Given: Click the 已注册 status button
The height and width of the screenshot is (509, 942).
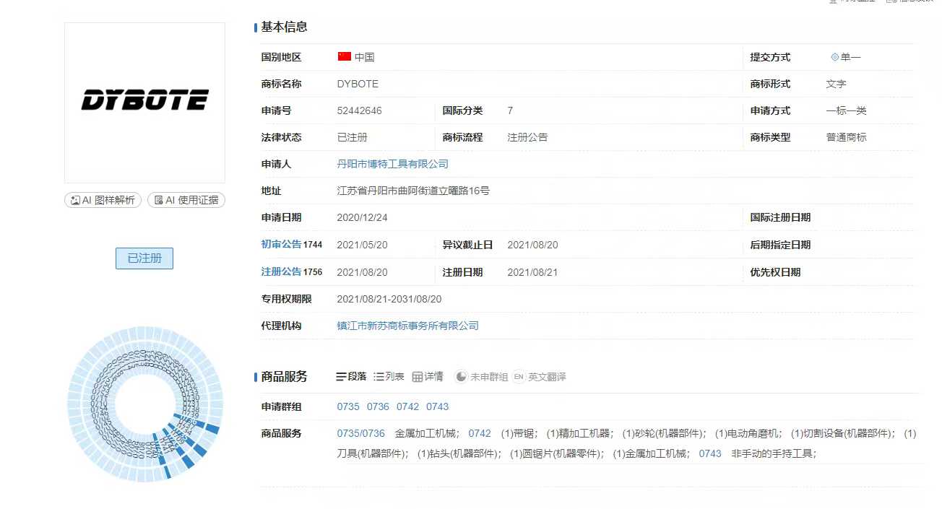Looking at the screenshot, I should coord(144,258).
